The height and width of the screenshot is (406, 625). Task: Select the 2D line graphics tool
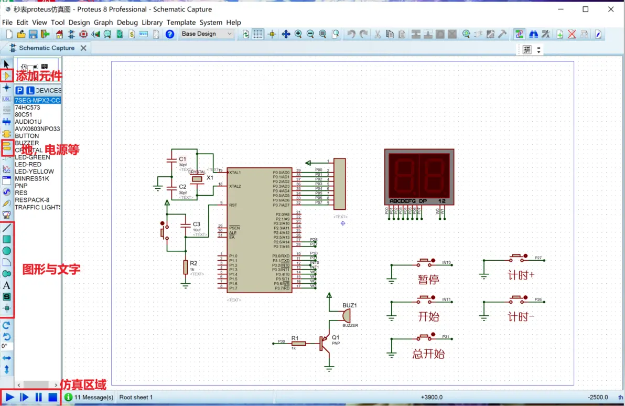[x=7, y=228]
